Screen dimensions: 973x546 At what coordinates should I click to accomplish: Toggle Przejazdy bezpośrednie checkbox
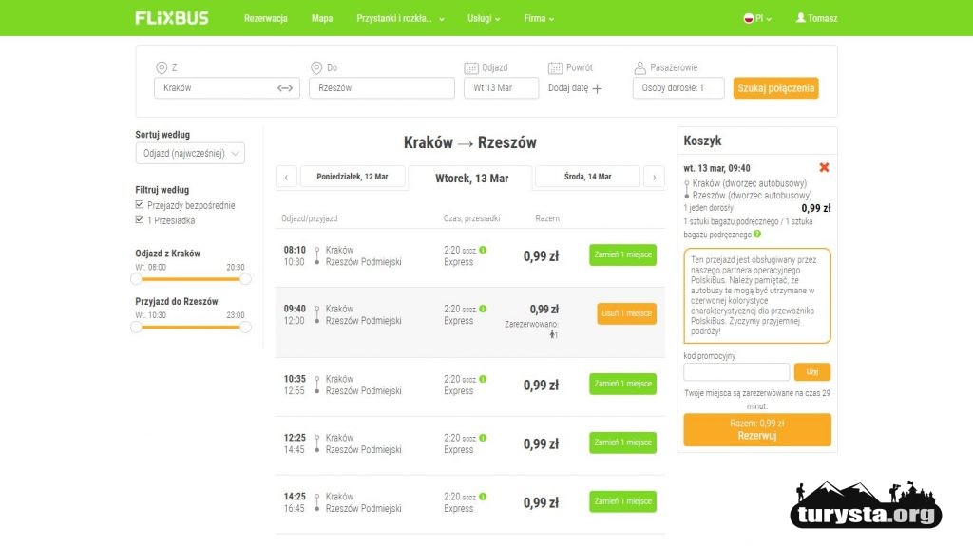tap(141, 205)
